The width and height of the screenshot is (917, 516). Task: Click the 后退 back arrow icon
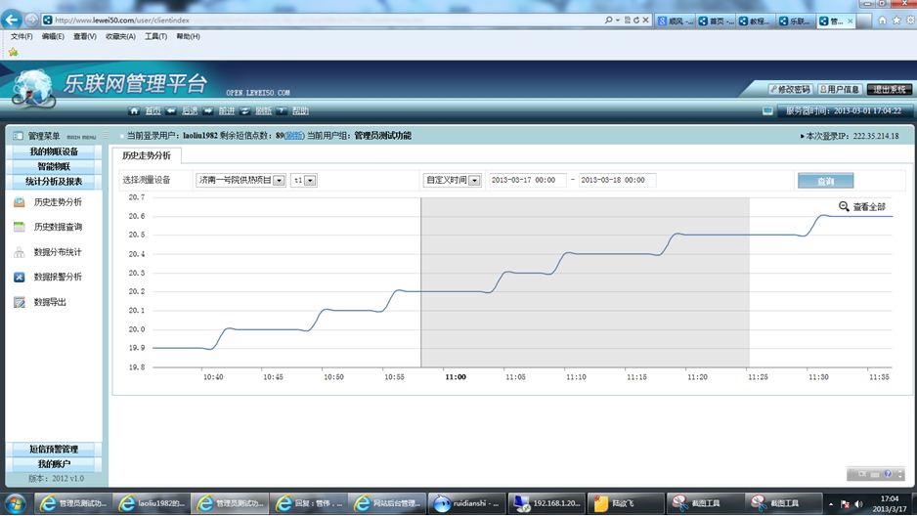pos(171,111)
